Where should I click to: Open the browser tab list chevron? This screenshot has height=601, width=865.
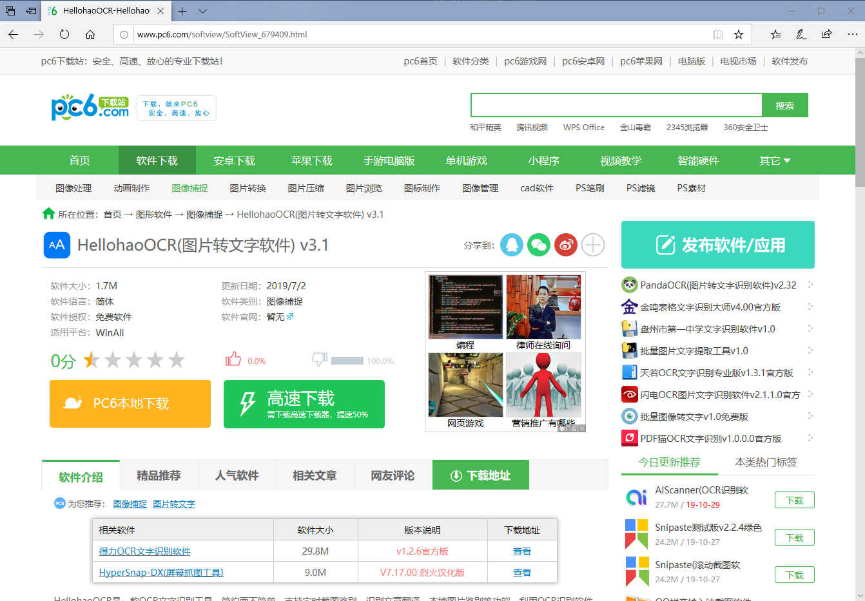(202, 11)
